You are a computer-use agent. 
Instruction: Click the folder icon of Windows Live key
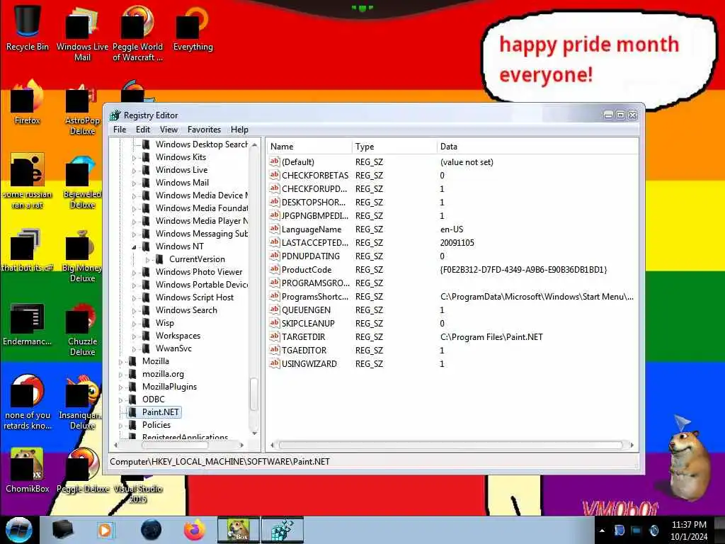146,170
